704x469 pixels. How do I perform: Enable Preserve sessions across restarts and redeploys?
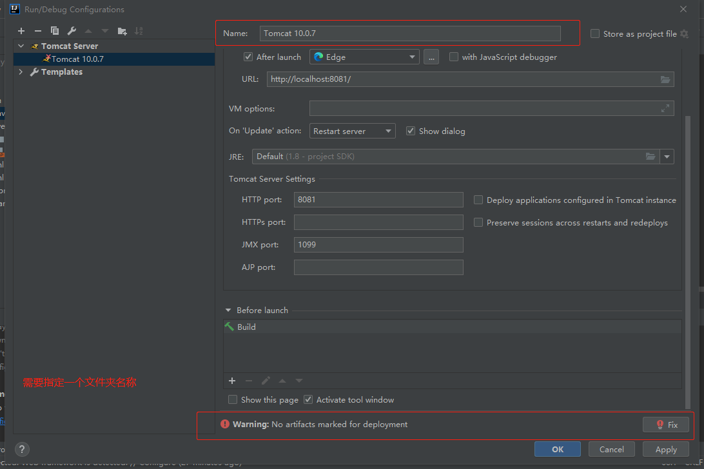point(478,222)
